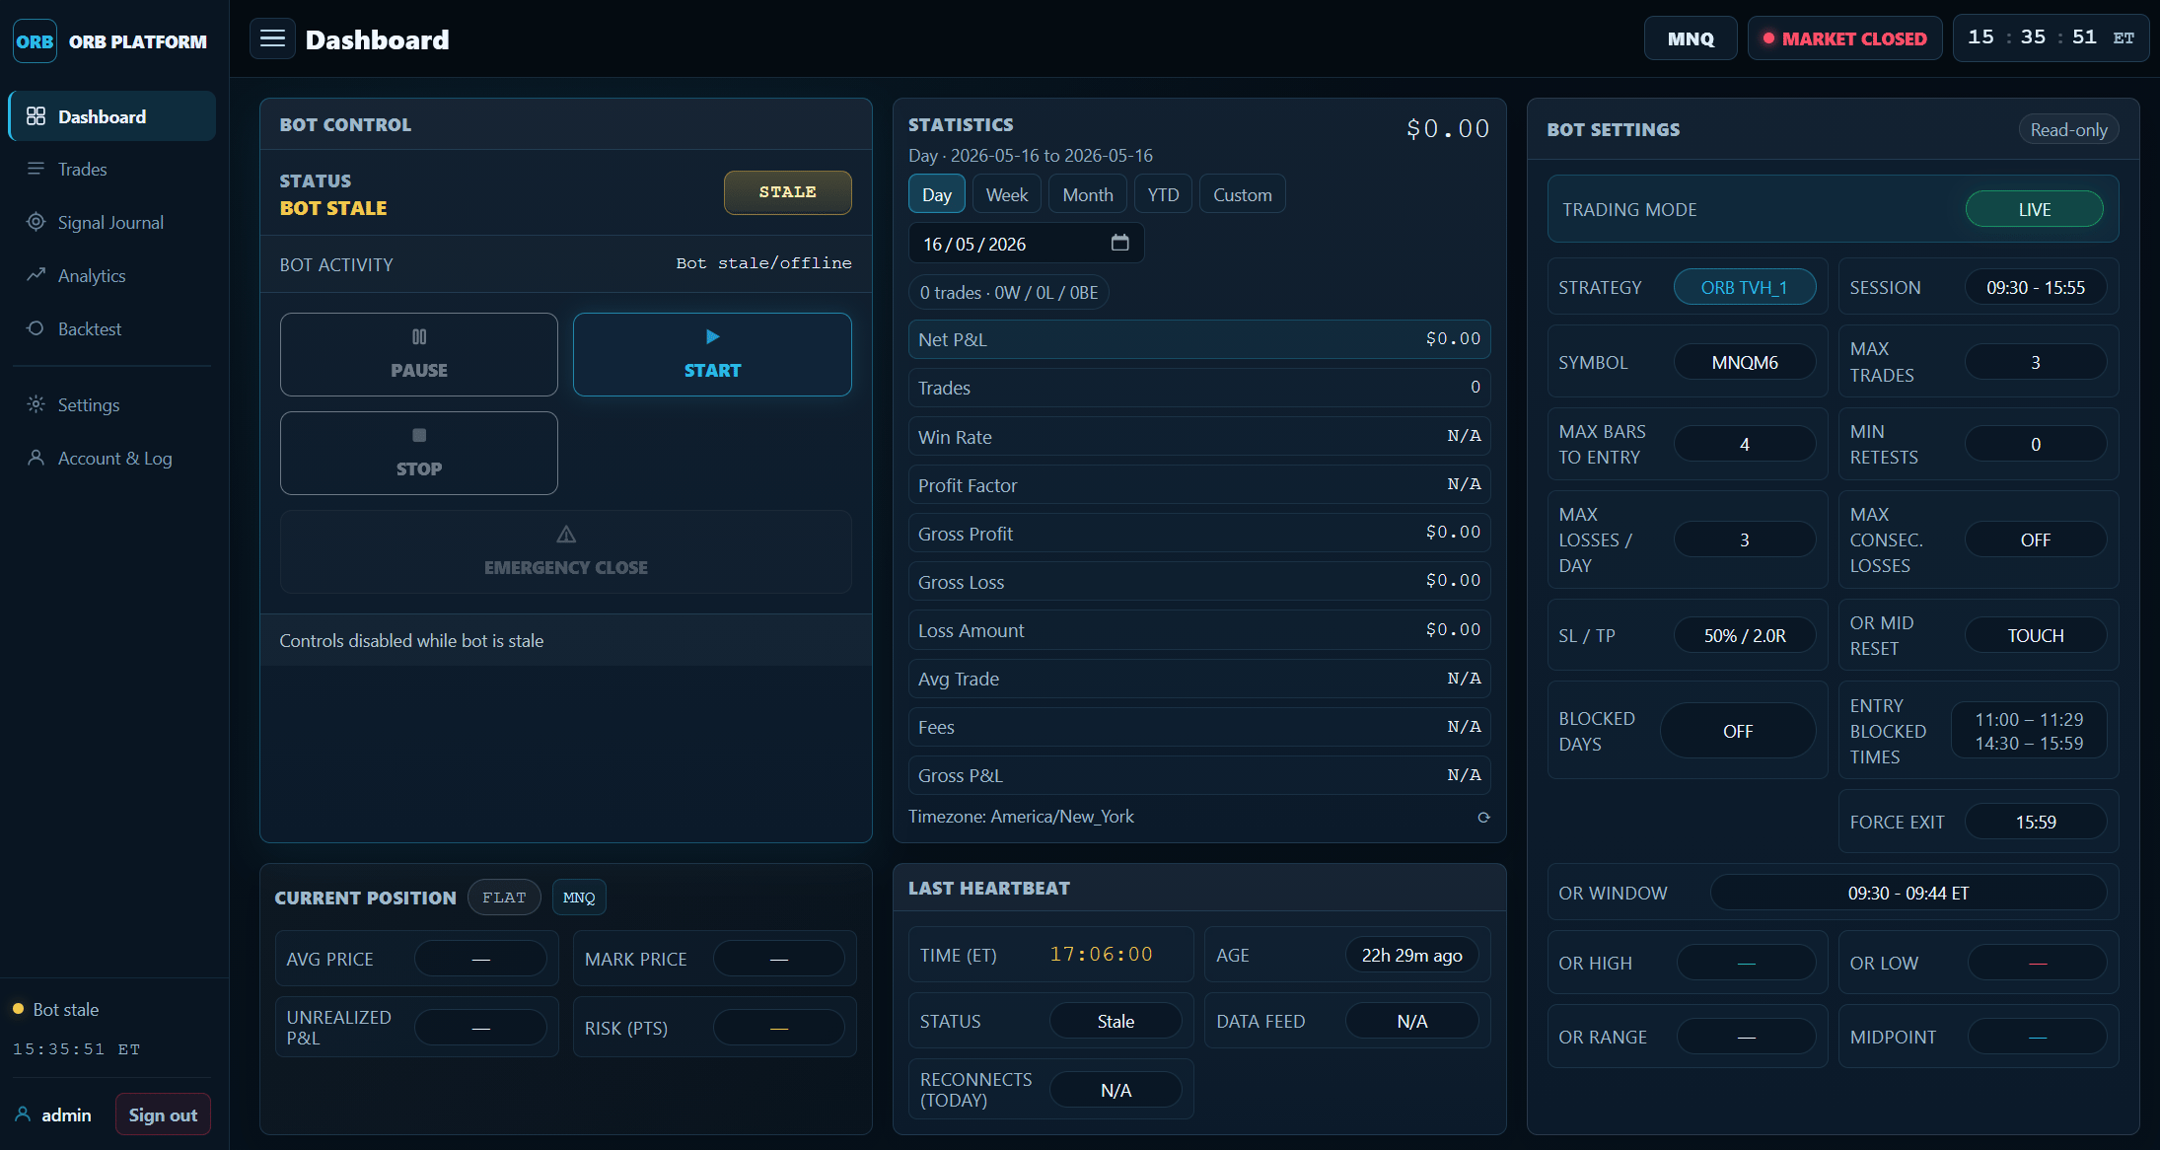
Task: Click the START bot button
Action: pos(712,354)
